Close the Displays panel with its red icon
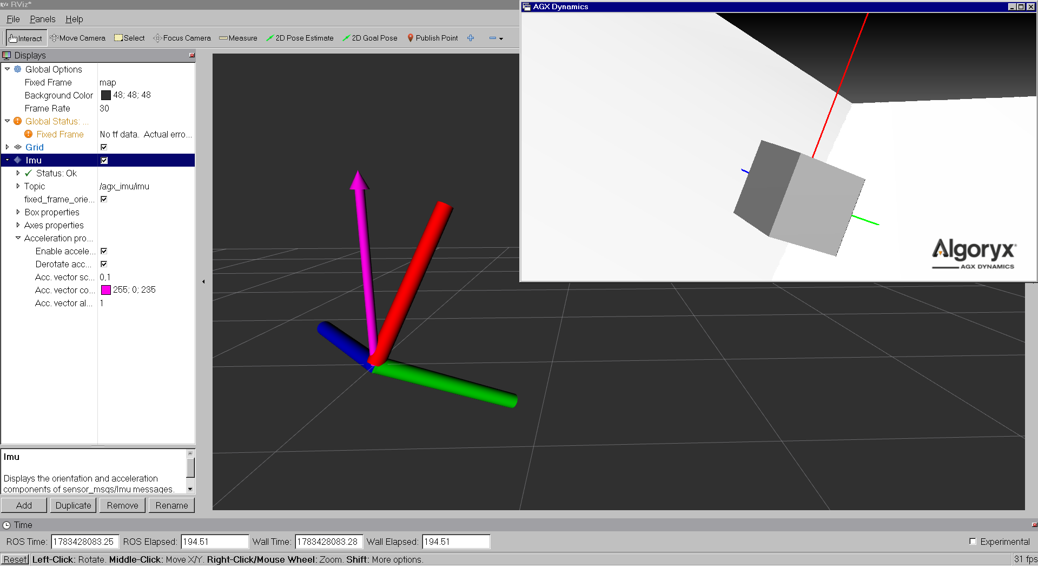This screenshot has width=1038, height=567. click(192, 55)
